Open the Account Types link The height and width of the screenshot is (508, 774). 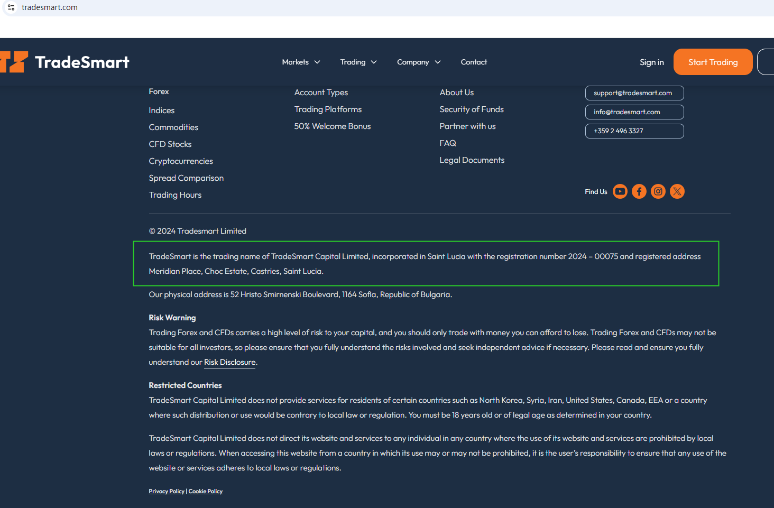[321, 93]
